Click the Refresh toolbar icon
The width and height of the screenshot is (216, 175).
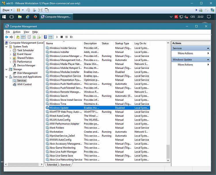(x=34, y=37)
